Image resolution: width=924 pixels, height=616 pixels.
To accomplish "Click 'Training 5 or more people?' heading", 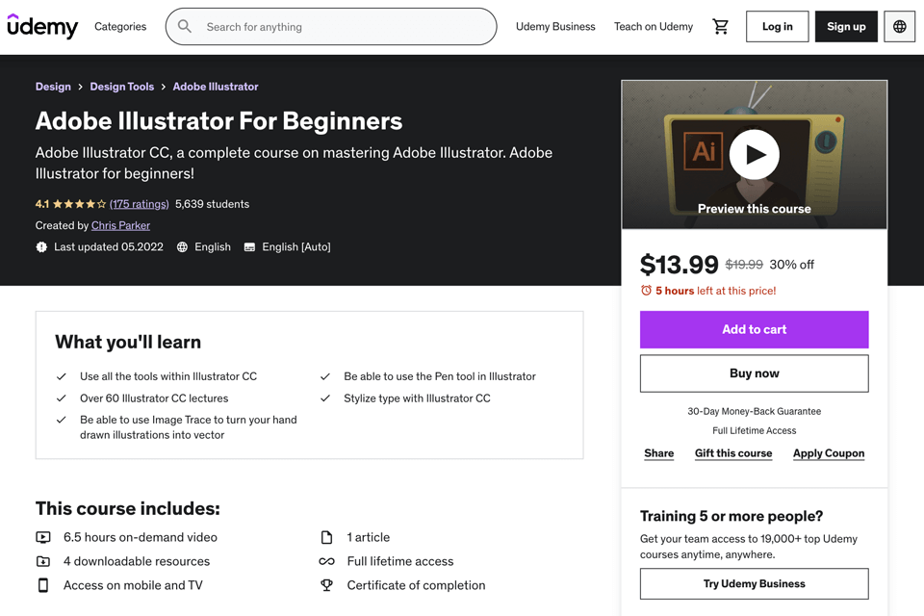I will [x=731, y=516].
